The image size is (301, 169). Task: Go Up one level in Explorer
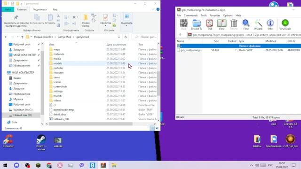pyautogui.click(x=22, y=37)
